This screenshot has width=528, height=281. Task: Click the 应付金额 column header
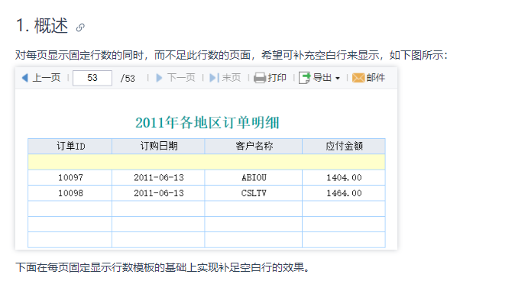[344, 146]
